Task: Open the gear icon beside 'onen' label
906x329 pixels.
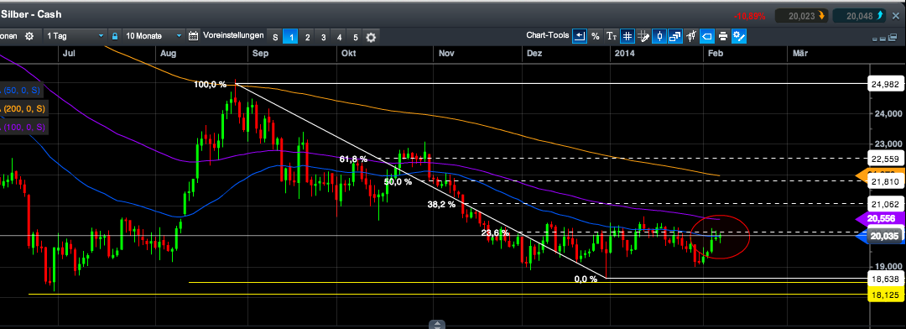Action: (x=29, y=36)
